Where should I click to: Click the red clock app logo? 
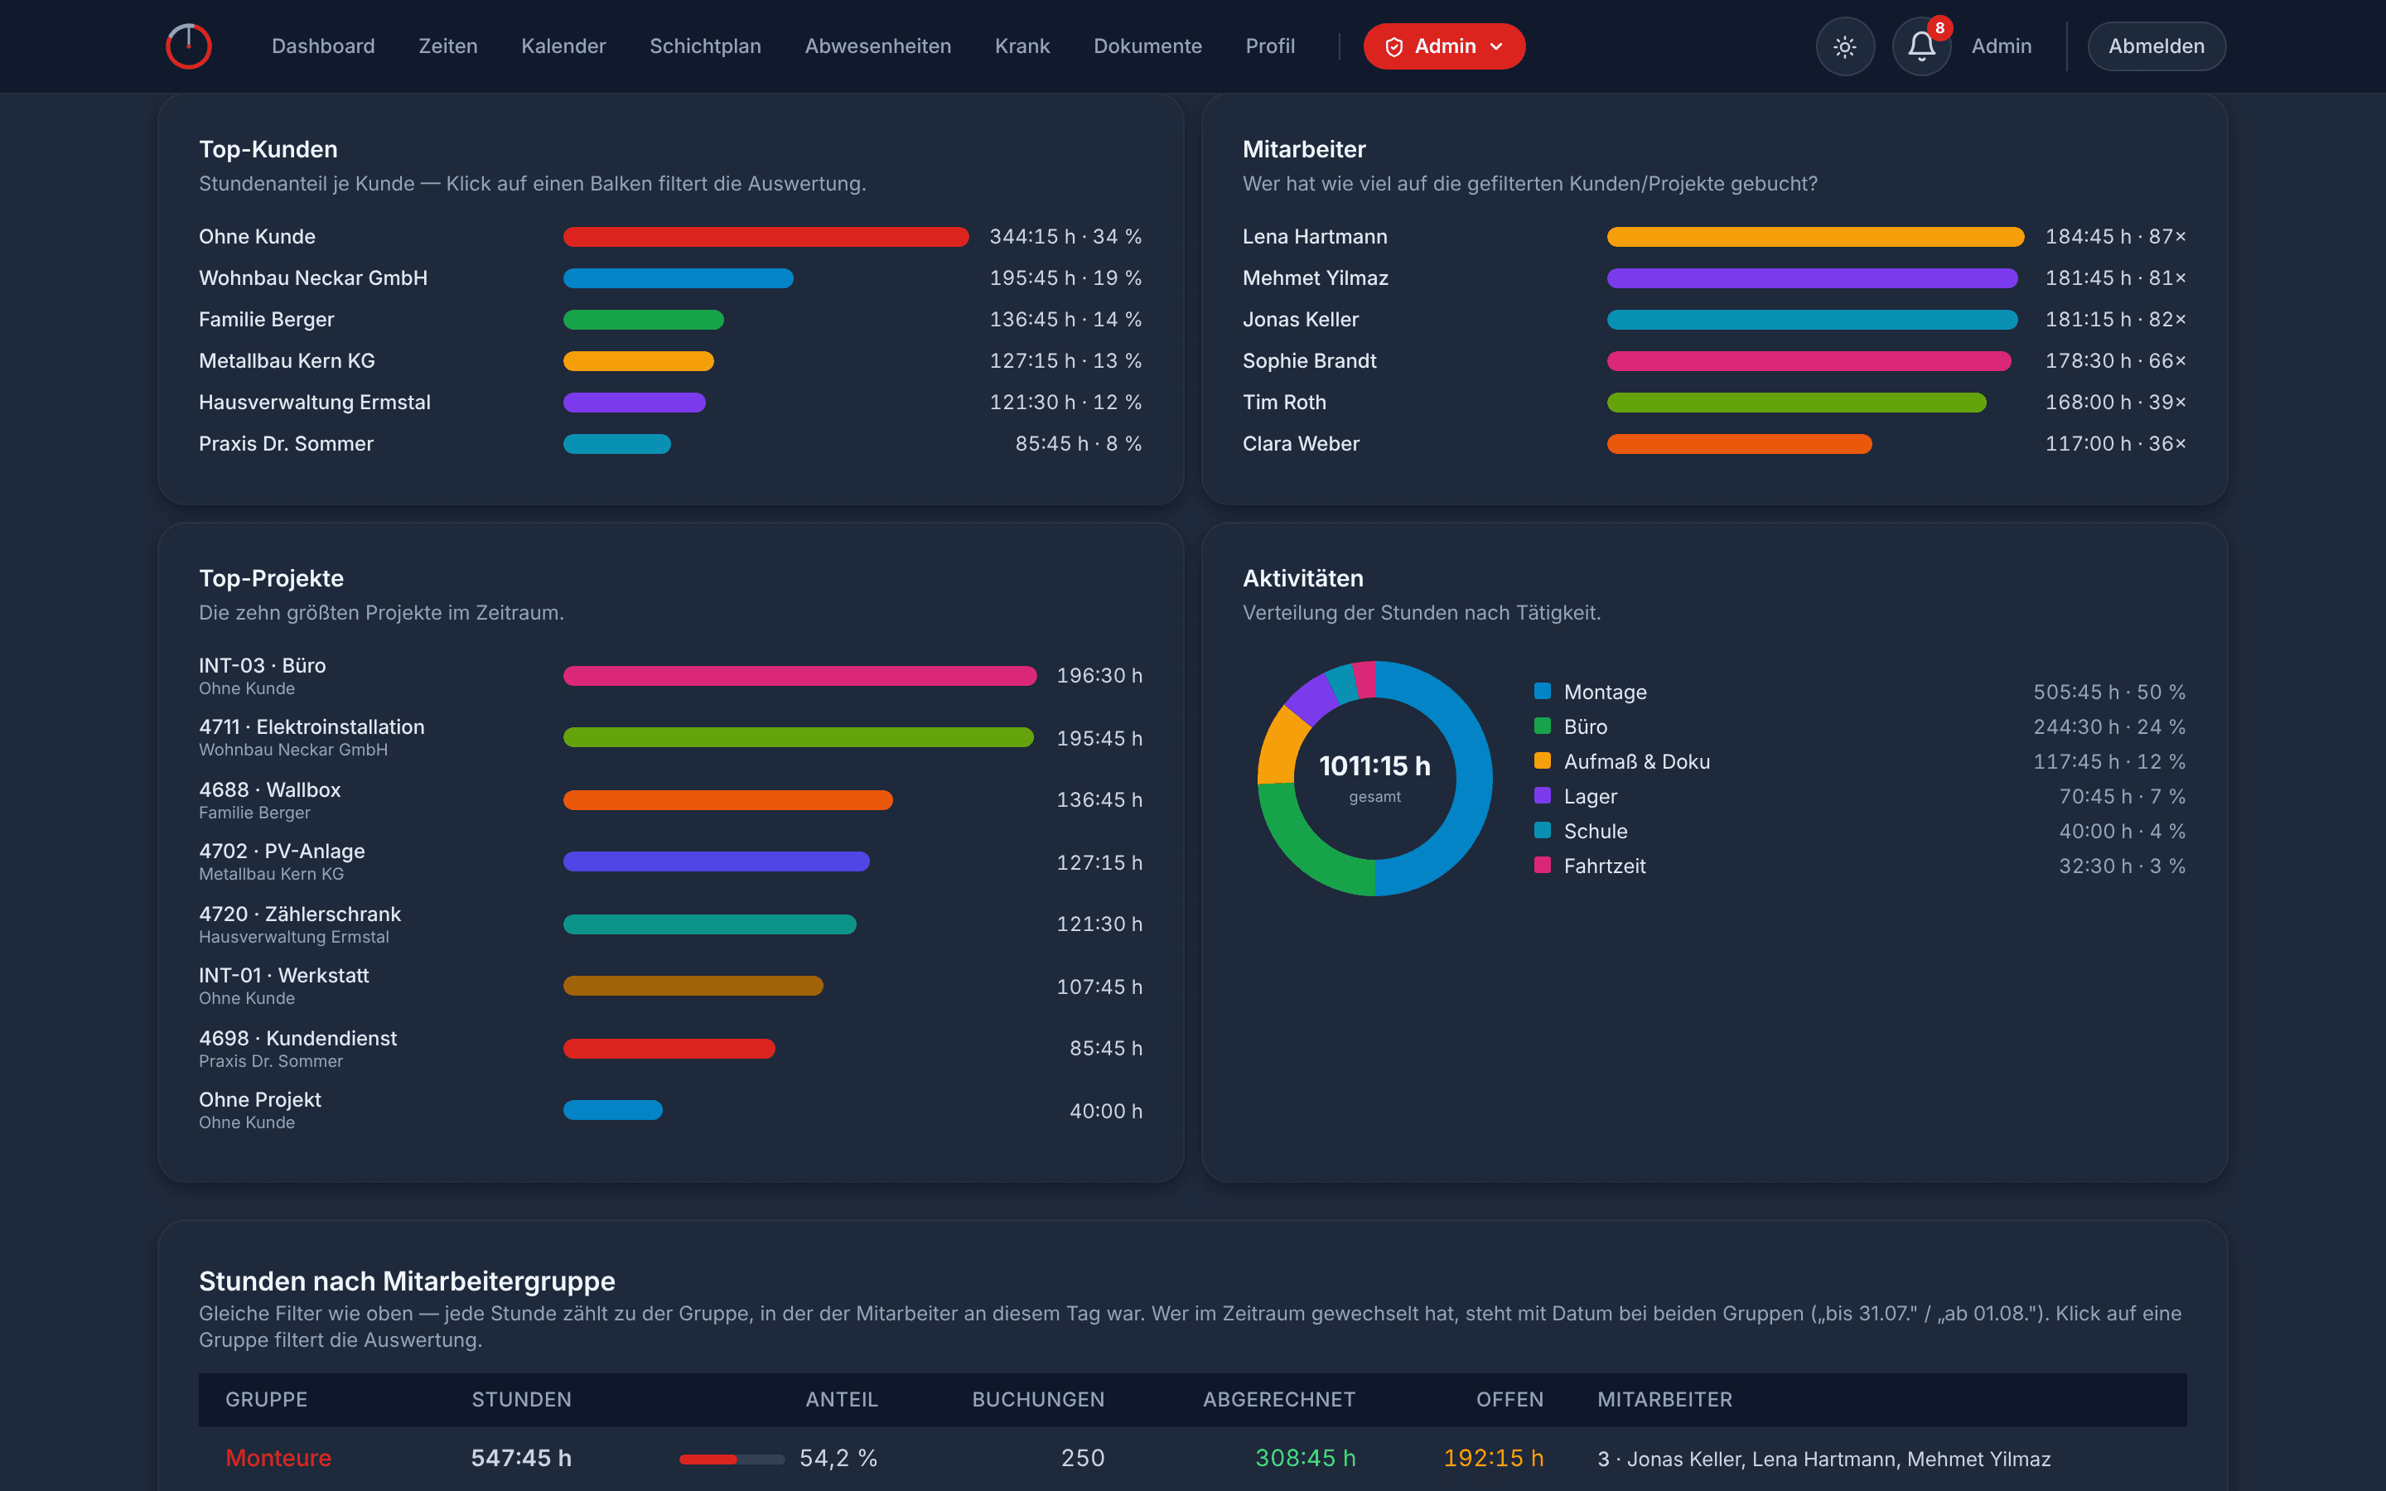(188, 46)
